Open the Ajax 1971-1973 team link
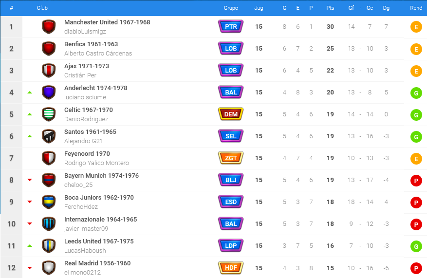Screen dimensions: 427x278 [x=87, y=66]
